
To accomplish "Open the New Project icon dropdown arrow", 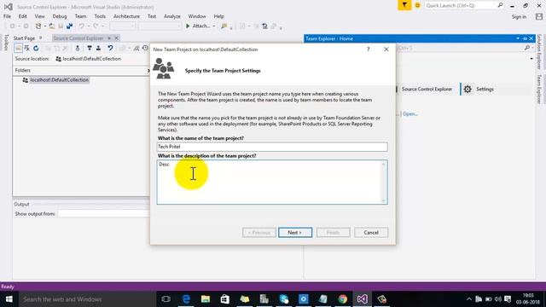I will pyautogui.click(x=45, y=26).
